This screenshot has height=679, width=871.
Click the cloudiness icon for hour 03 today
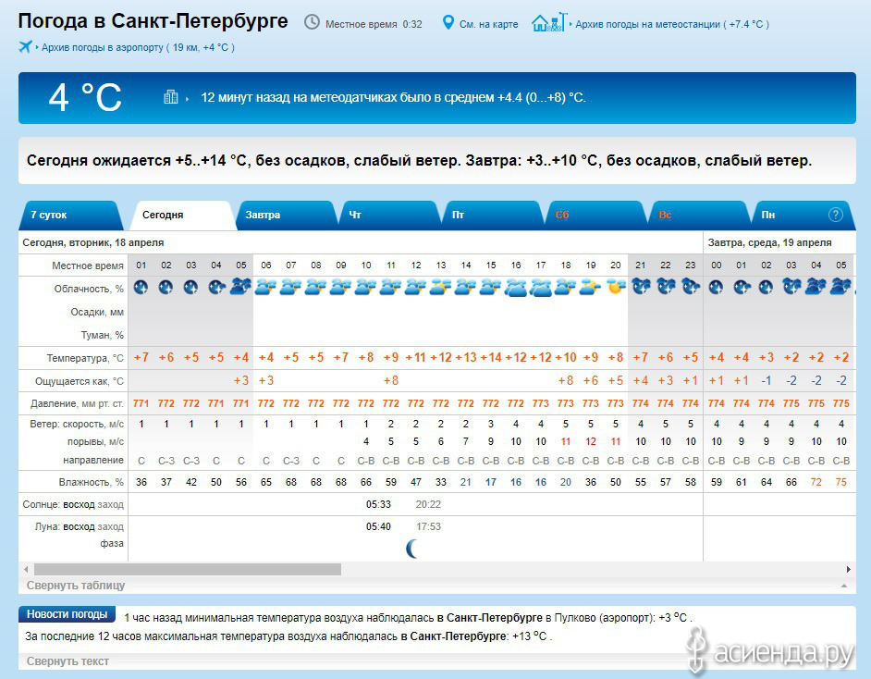click(190, 288)
